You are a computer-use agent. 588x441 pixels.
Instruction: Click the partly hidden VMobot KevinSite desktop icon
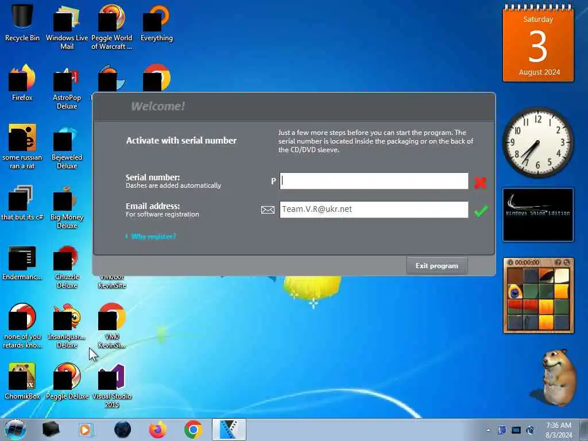(112, 281)
